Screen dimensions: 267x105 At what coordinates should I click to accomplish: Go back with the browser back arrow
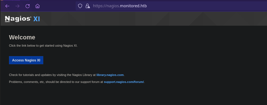click(x=7, y=6)
